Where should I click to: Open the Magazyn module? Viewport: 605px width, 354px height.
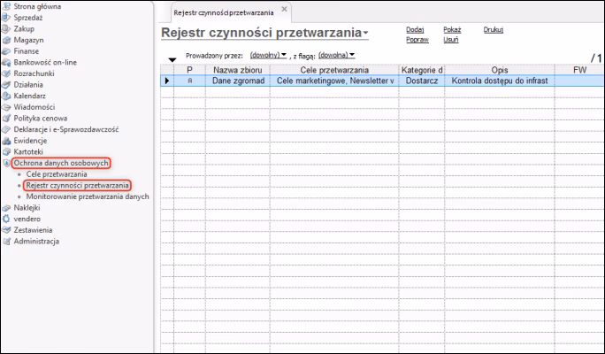click(x=28, y=40)
